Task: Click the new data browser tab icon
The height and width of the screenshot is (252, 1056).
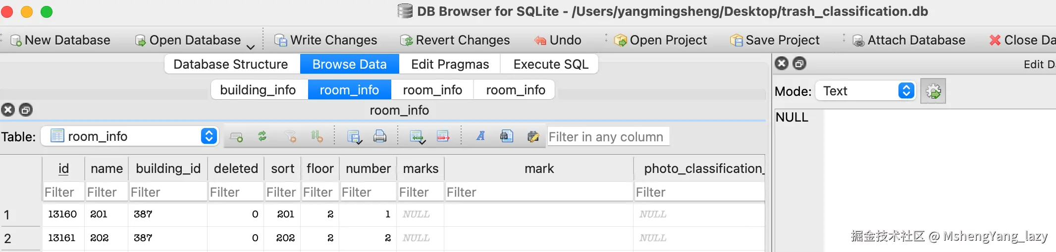Action: [236, 136]
